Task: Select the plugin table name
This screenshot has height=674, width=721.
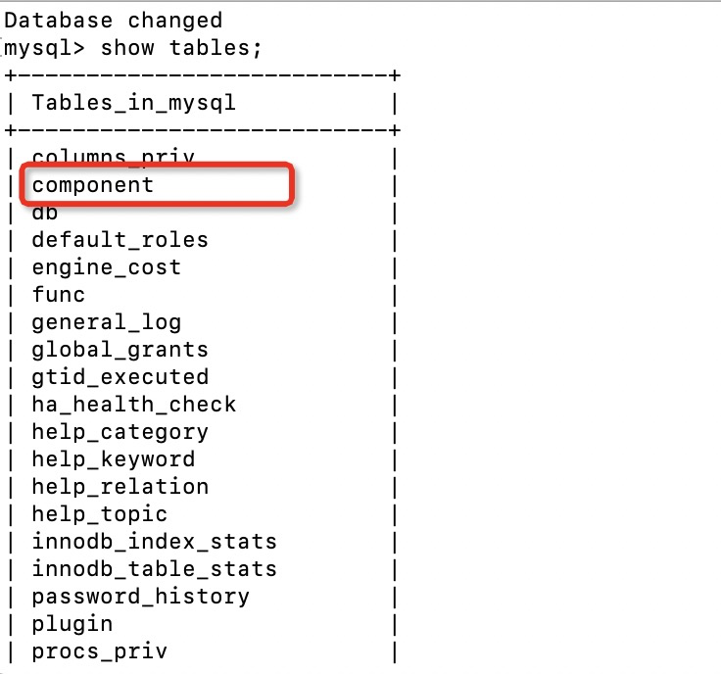Action: coord(72,623)
